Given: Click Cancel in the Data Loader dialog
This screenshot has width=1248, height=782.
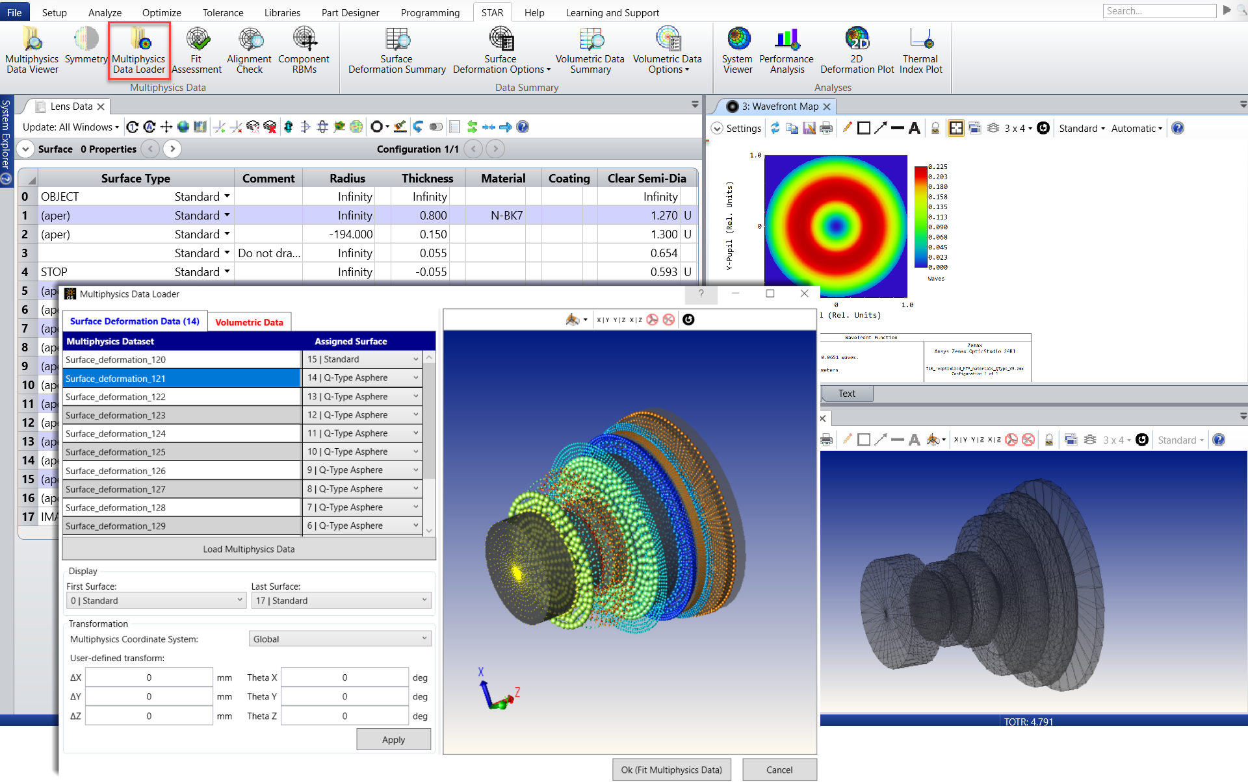Looking at the screenshot, I should (x=779, y=770).
